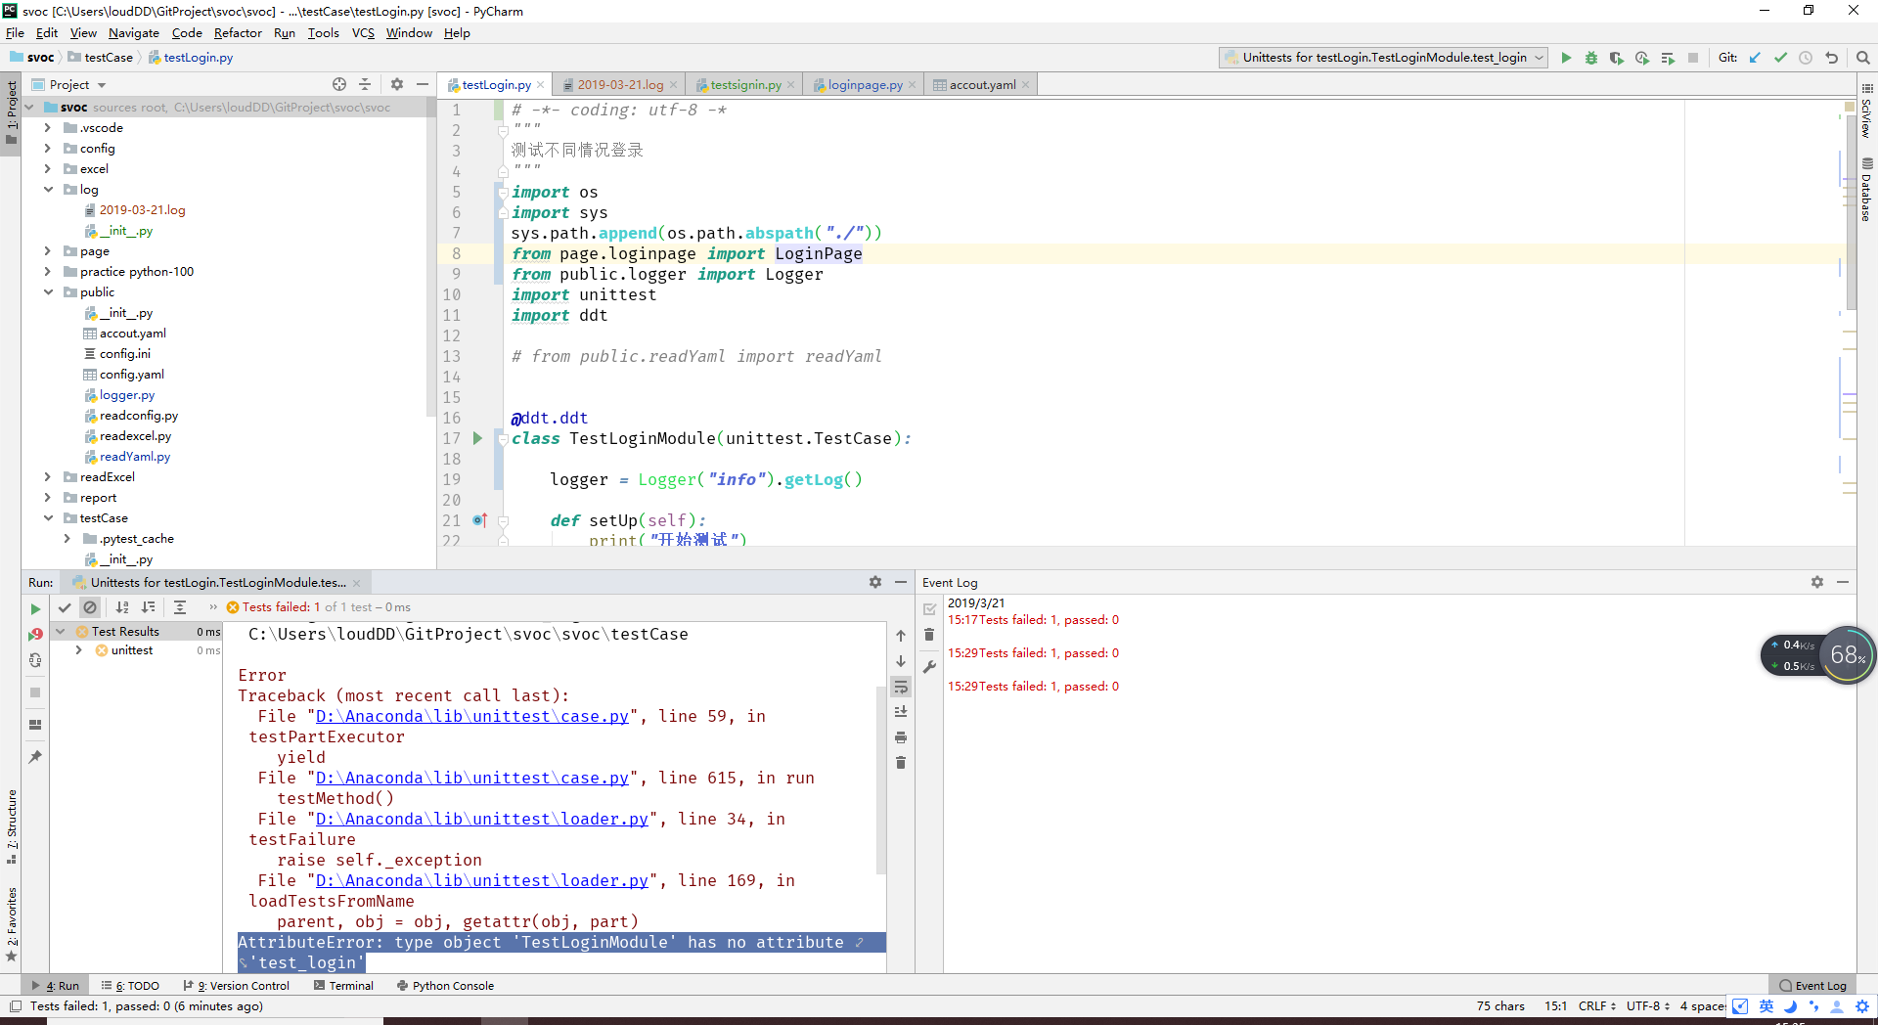Viewport: 1878px width, 1025px height.
Task: Rerun failed tests icon
Action: (x=35, y=634)
